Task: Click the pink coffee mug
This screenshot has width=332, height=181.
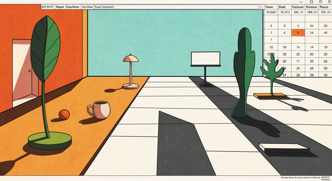Action: coord(99,110)
